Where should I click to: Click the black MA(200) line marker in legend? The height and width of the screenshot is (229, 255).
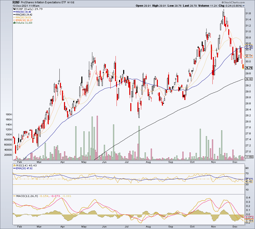(14, 15)
